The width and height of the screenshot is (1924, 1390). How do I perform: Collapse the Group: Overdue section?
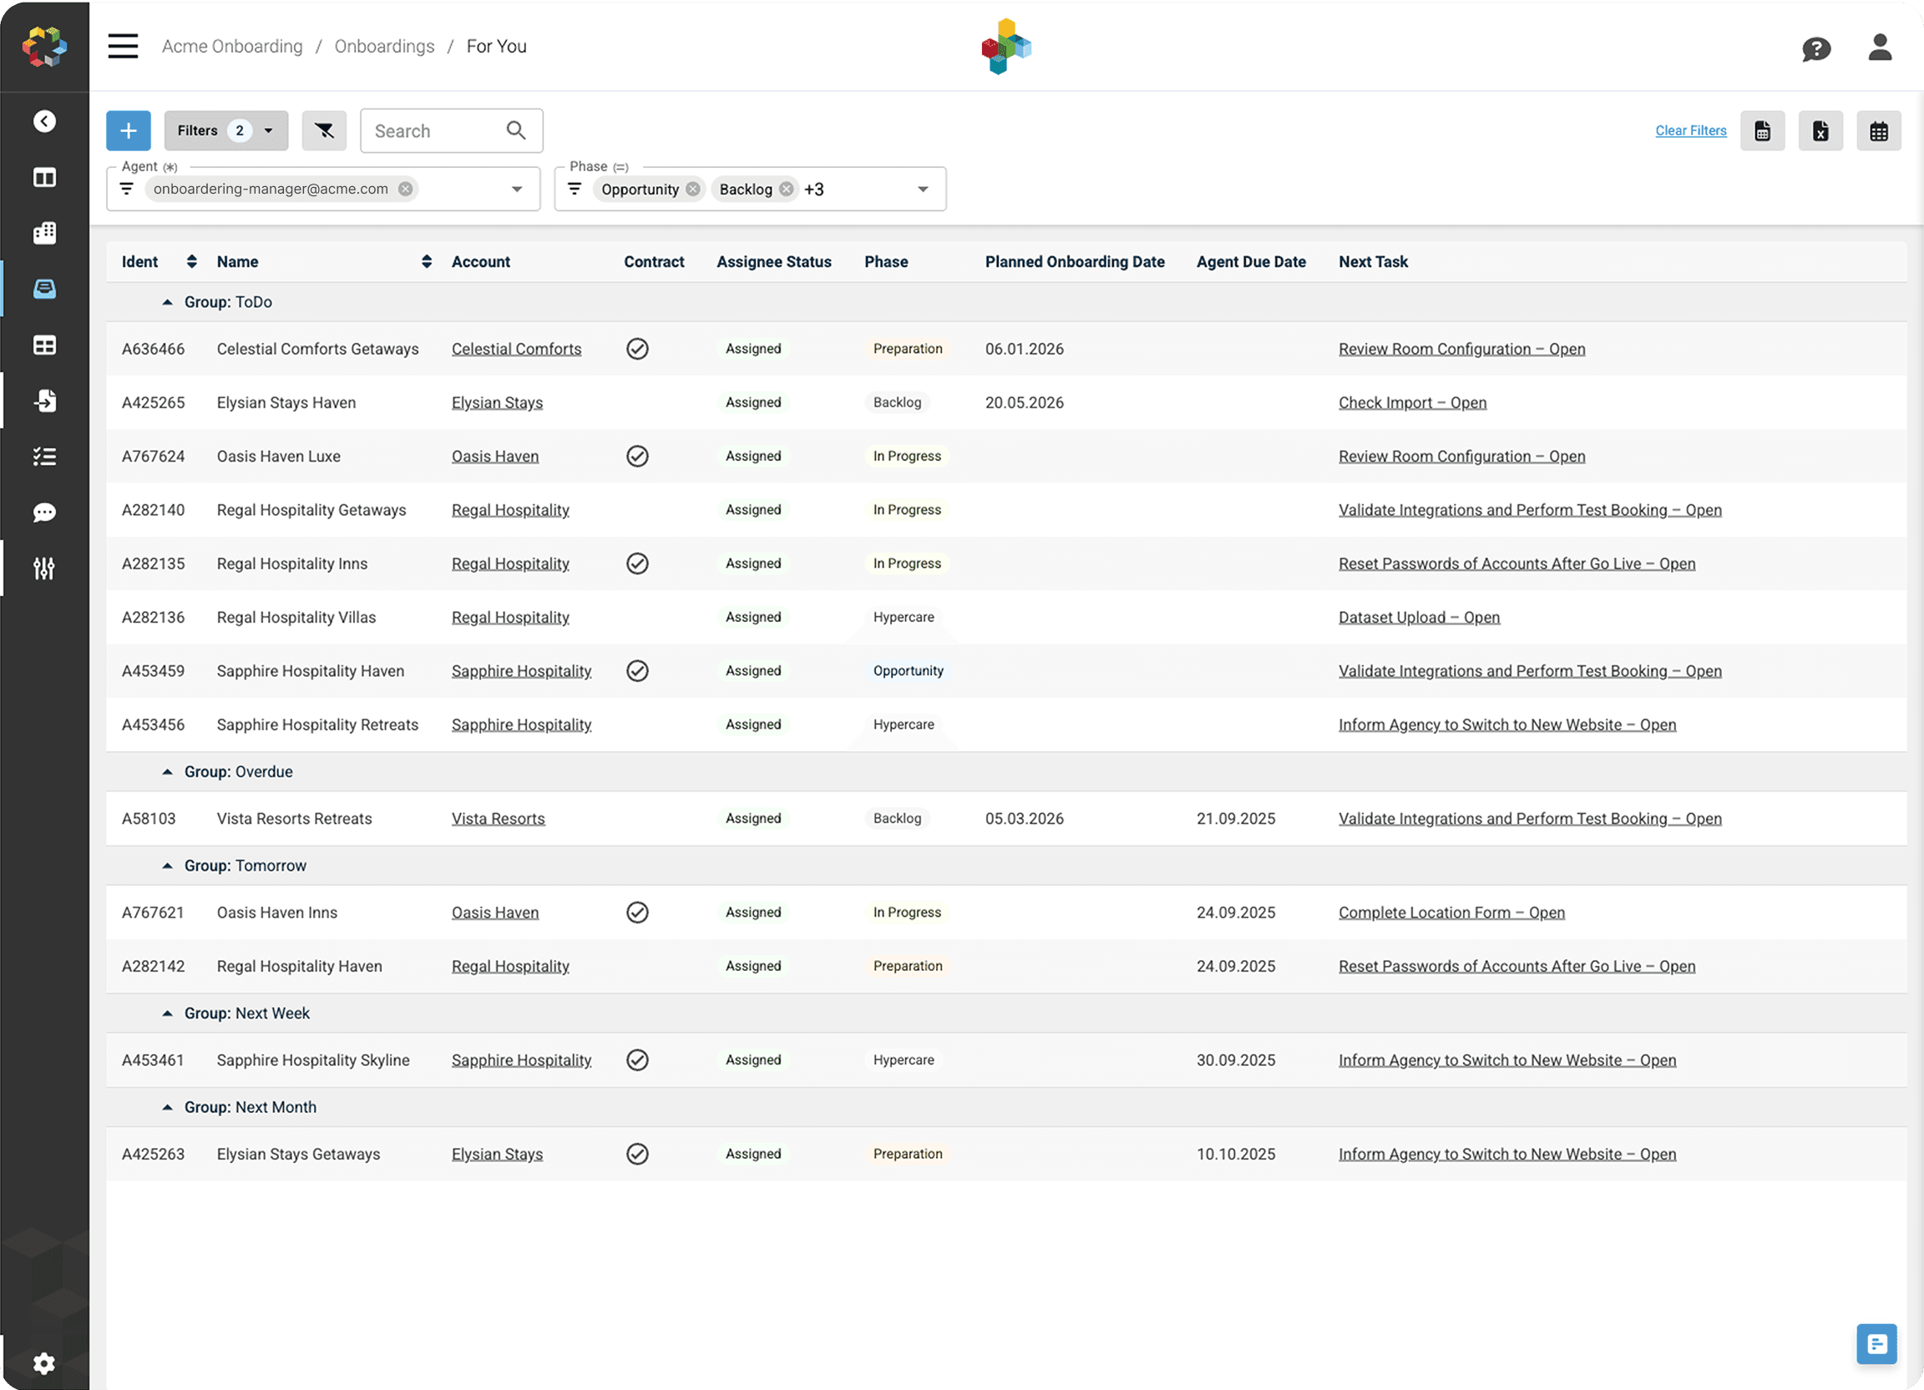167,771
